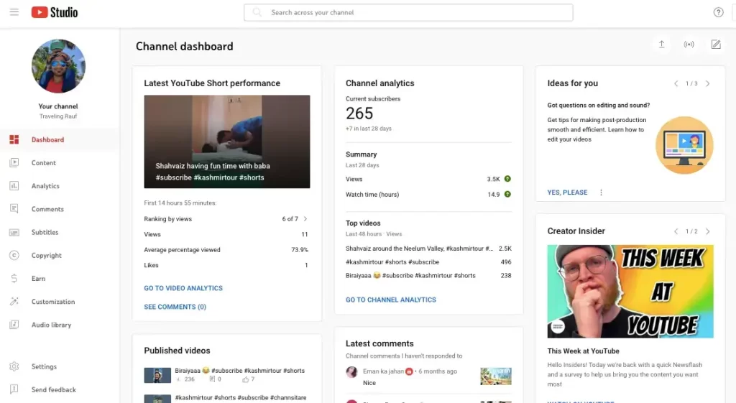This screenshot has width=736, height=403.
Task: Click the latest Short video thumbnail
Action: click(226, 142)
